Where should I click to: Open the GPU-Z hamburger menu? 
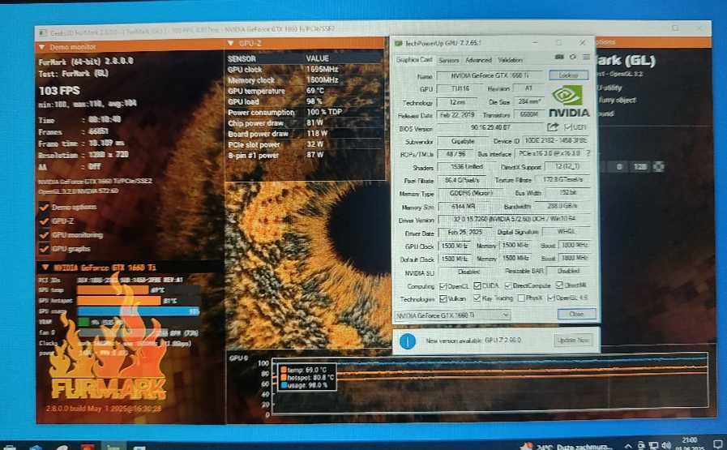pos(586,57)
